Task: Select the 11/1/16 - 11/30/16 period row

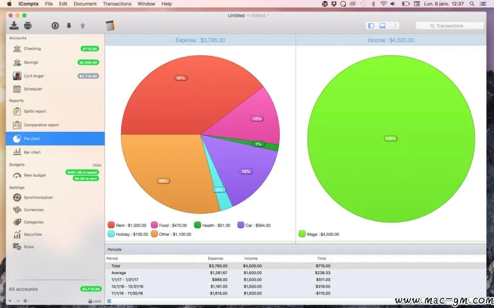Action: point(296,294)
